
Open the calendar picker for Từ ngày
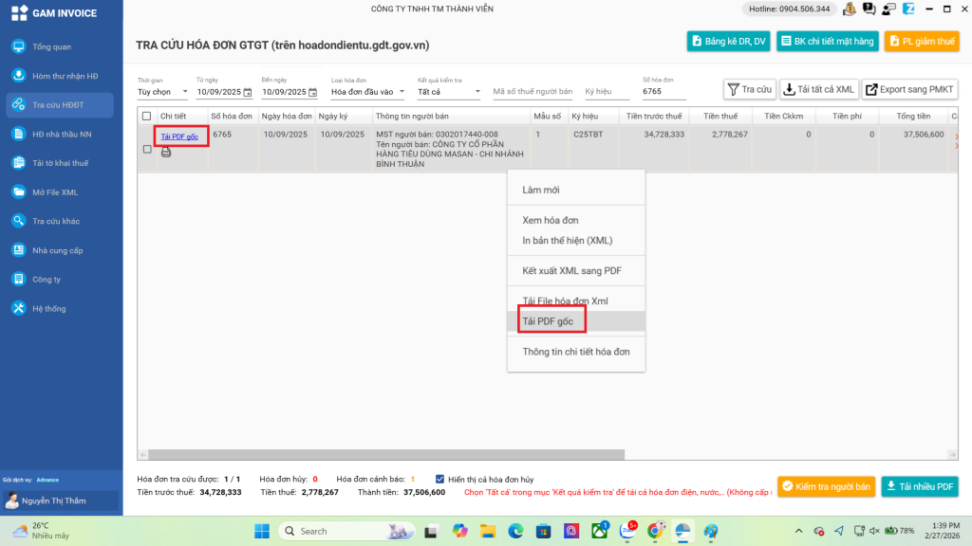(x=248, y=92)
